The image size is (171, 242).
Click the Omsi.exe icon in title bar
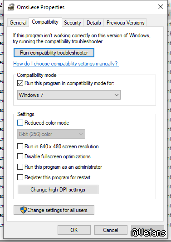tap(11, 7)
